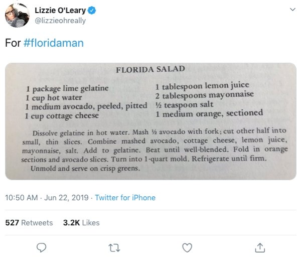
Task: Open Lizzie O'Leary's profile picture
Action: pos(17,16)
